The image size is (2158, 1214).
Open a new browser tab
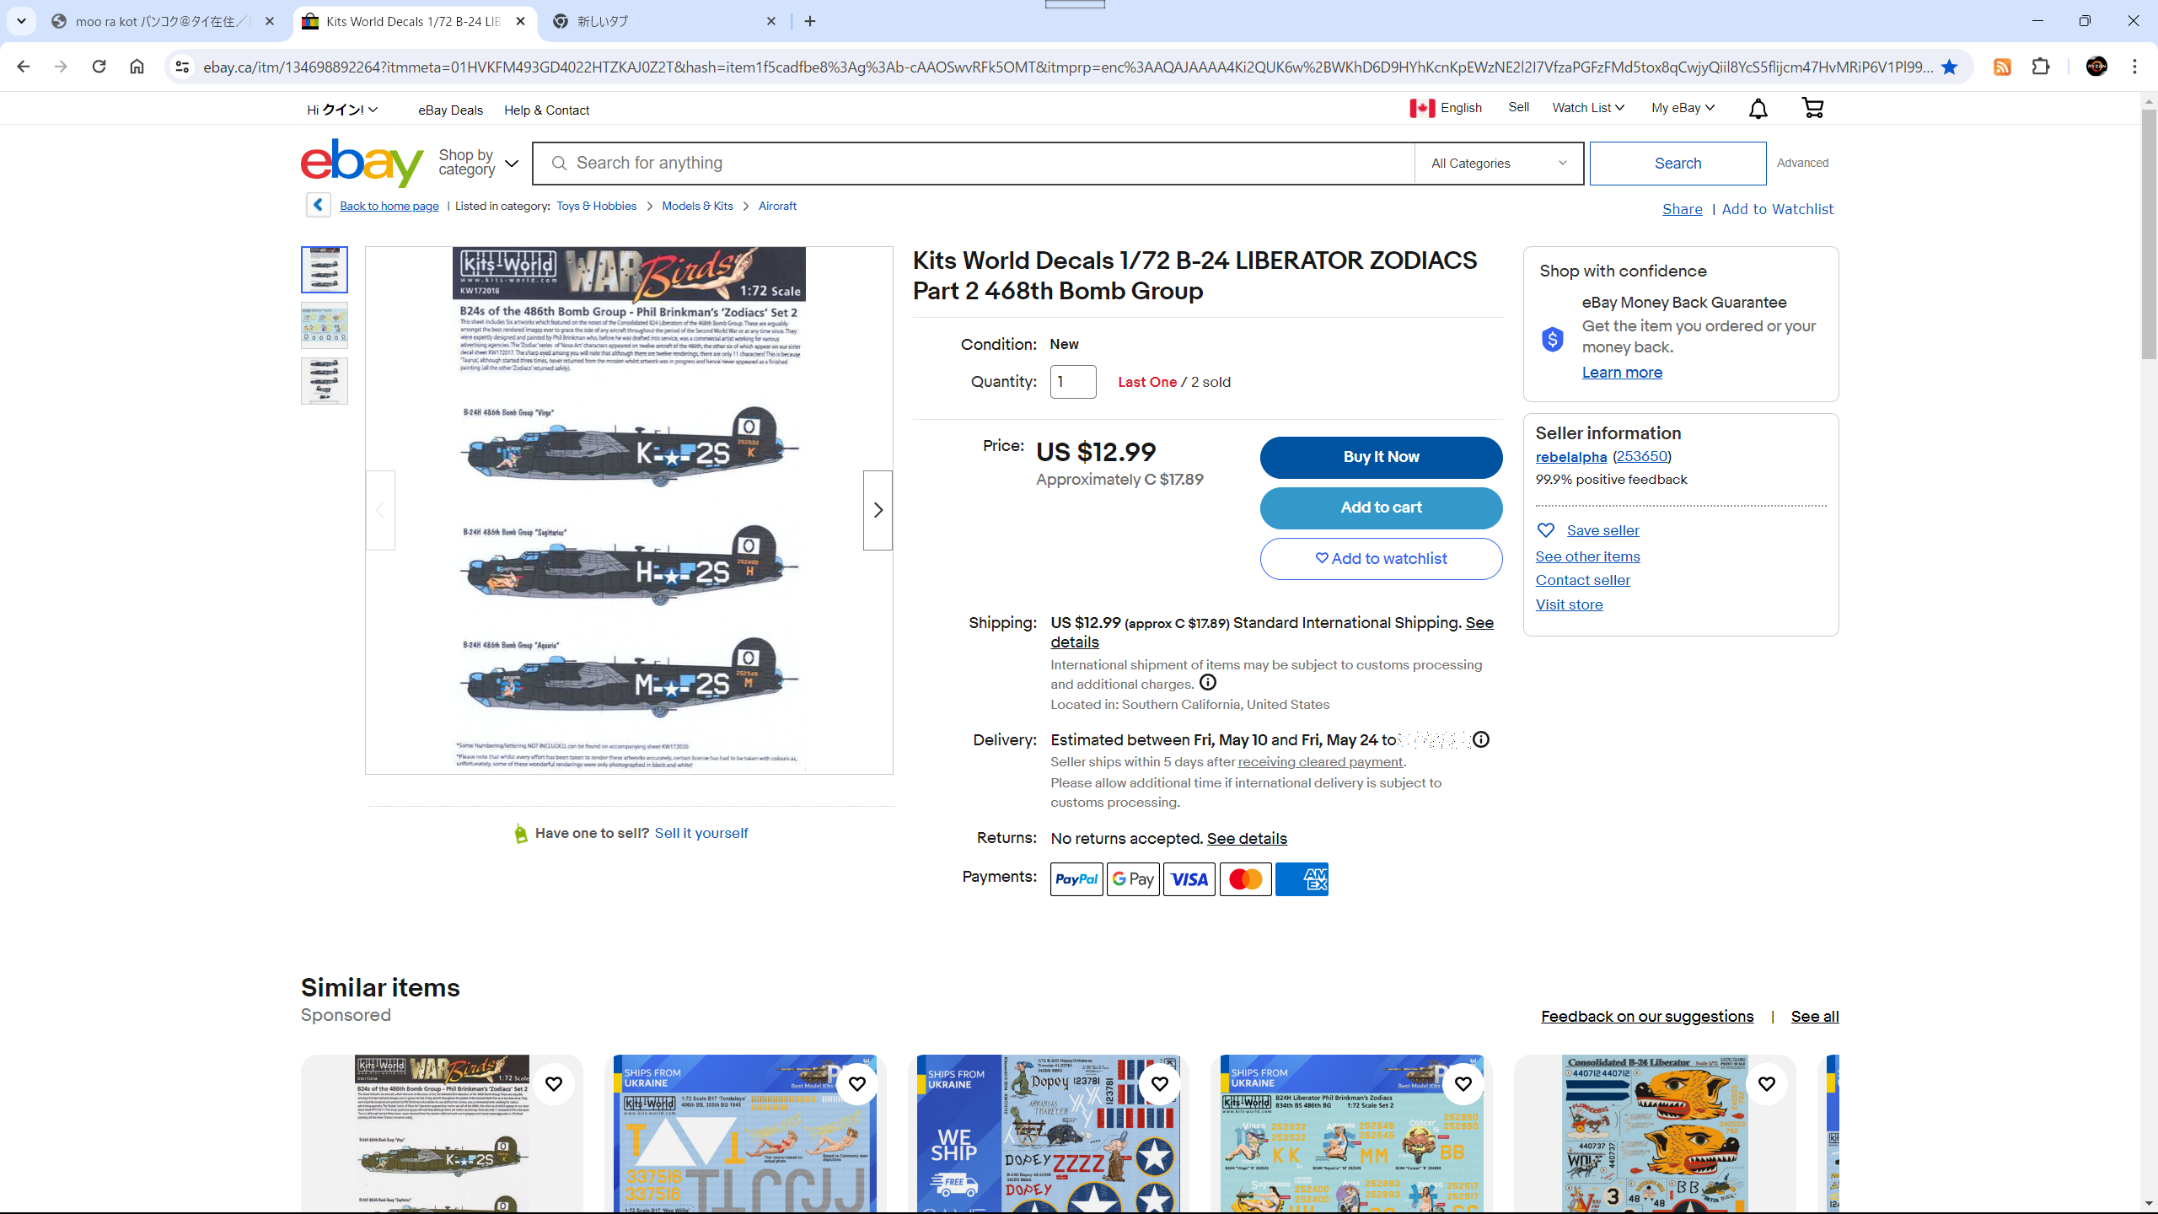(810, 21)
